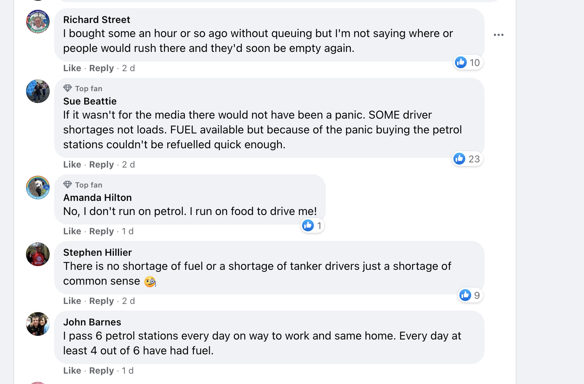View the 9 reactions on Stephen Hillier's comment

coord(470,295)
